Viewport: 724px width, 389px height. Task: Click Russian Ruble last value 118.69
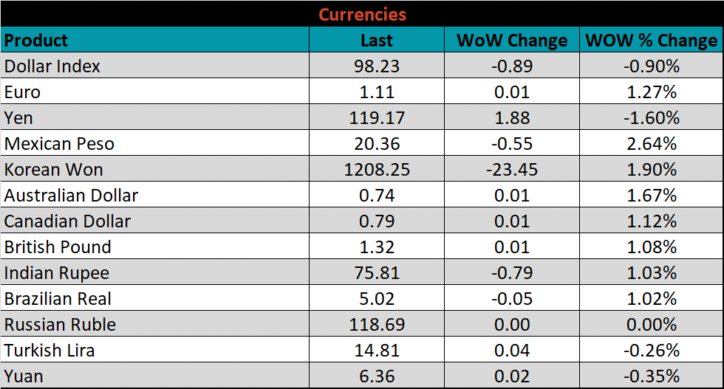click(x=377, y=325)
